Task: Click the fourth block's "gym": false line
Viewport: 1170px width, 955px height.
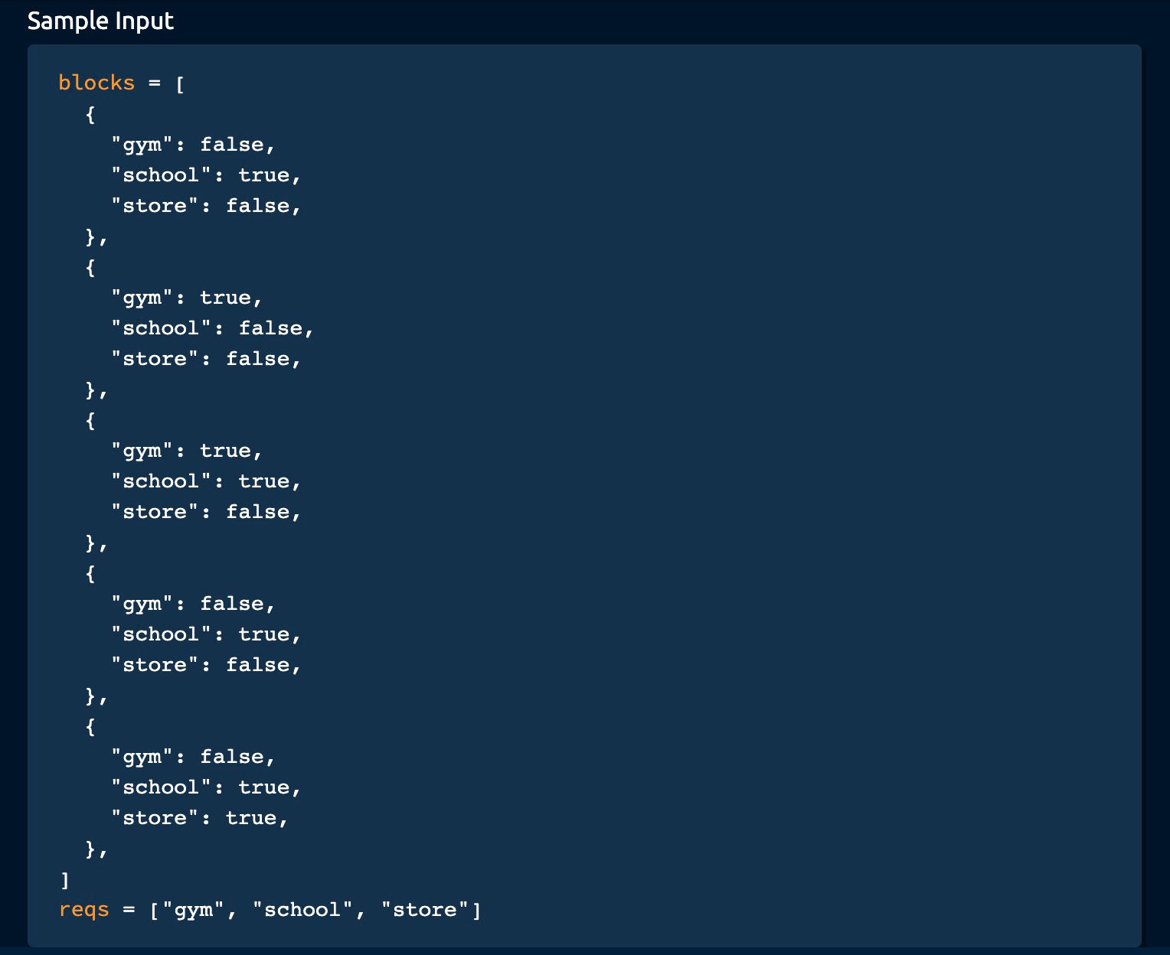Action: click(193, 604)
